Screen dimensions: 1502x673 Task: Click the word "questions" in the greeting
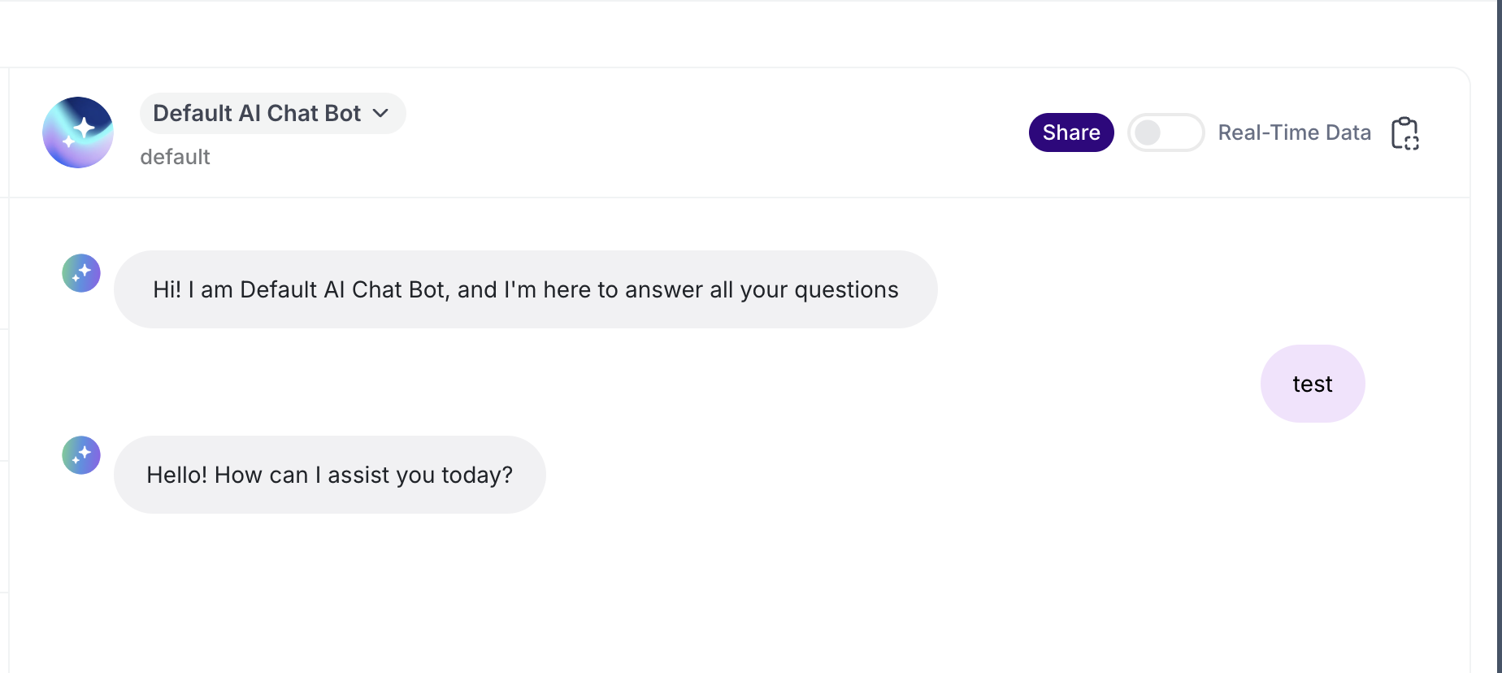(x=846, y=289)
